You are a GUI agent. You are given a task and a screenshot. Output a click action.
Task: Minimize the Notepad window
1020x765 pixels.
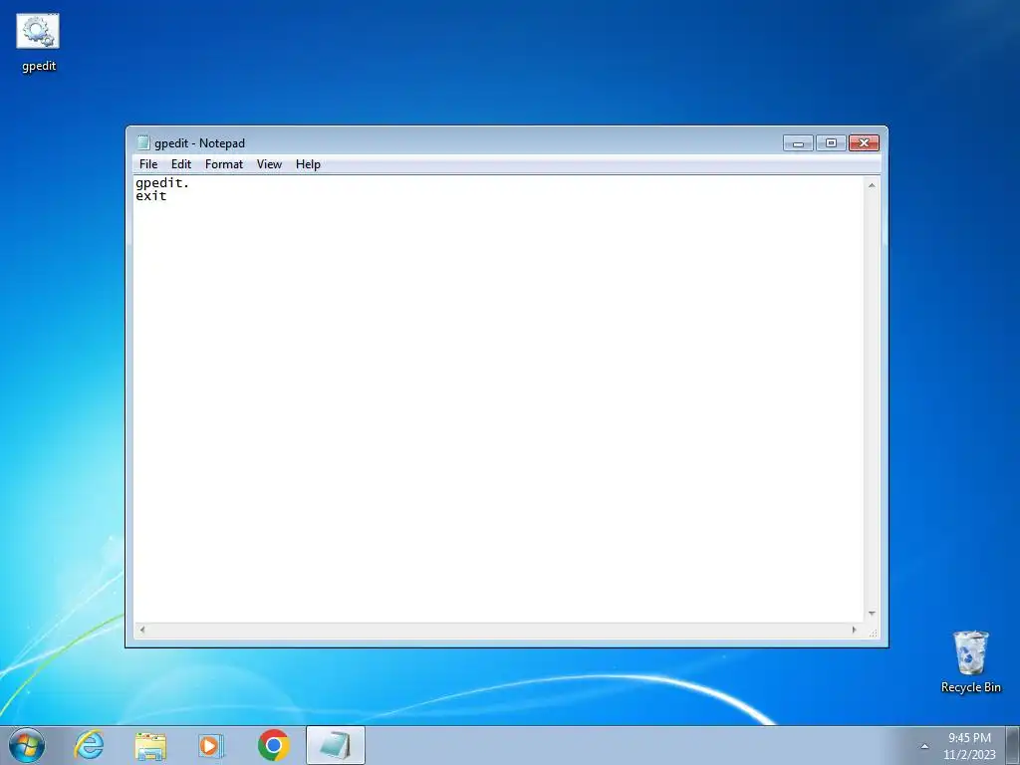(x=798, y=143)
